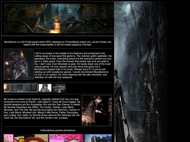Click the italic text 'Father Gascoigne'
The image size is (190, 142).
coord(69,113)
